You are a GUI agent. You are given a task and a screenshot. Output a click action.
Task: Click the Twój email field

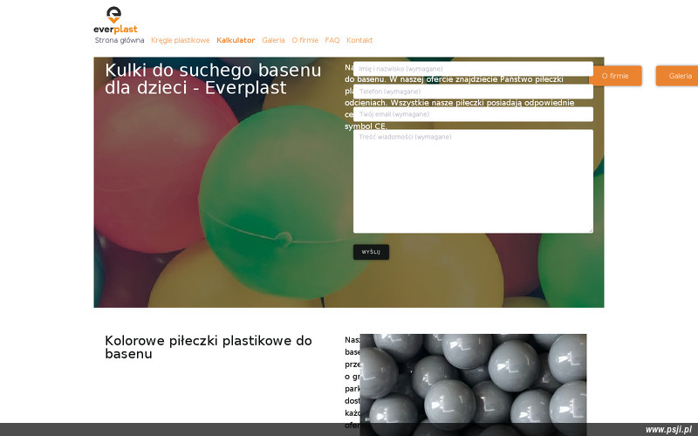(x=473, y=114)
